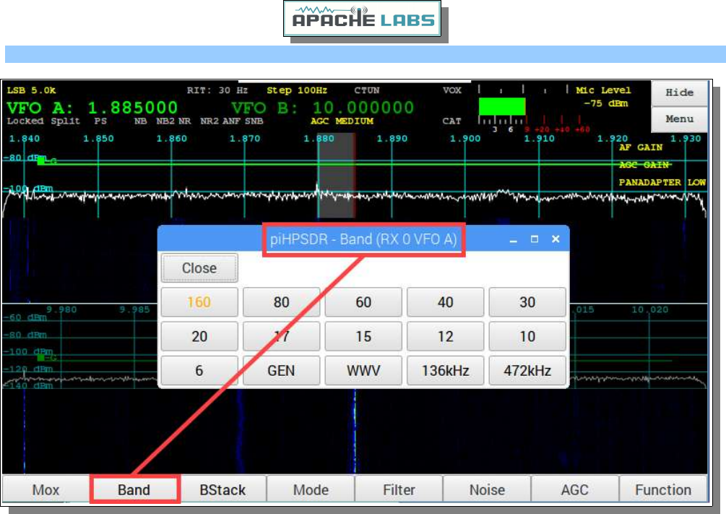Select the 136kHz band button
This screenshot has width=726, height=514.
[x=445, y=371]
